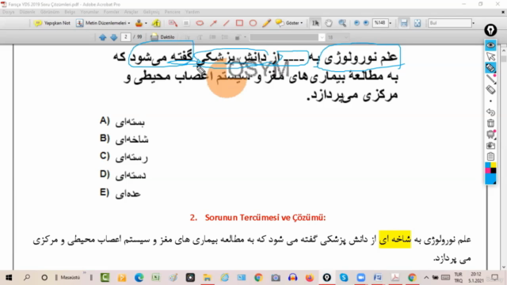Click the zoom out button

pos(356,23)
